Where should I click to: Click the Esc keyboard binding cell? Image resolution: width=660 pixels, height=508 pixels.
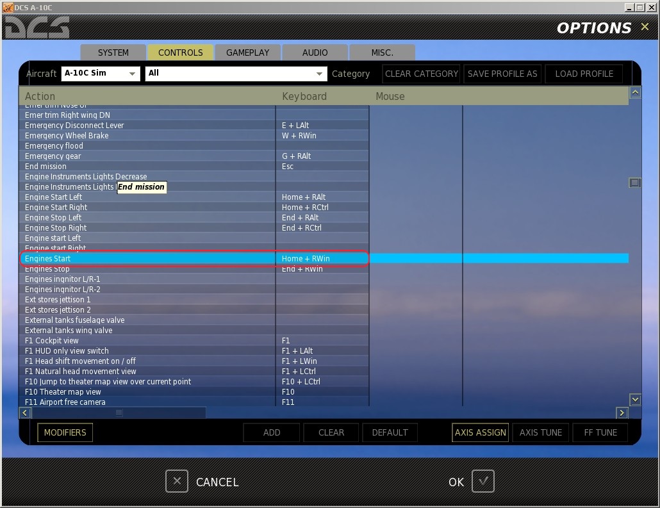click(322, 167)
